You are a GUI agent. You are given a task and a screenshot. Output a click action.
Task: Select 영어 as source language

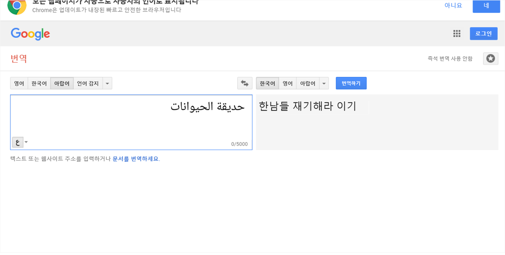pos(19,83)
